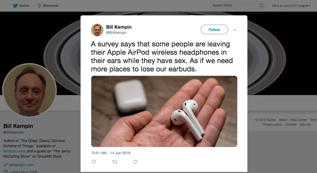Viewport: 317px width, 173px height.
Task: Open the Amazon.com link in bio
Action: click(14, 151)
